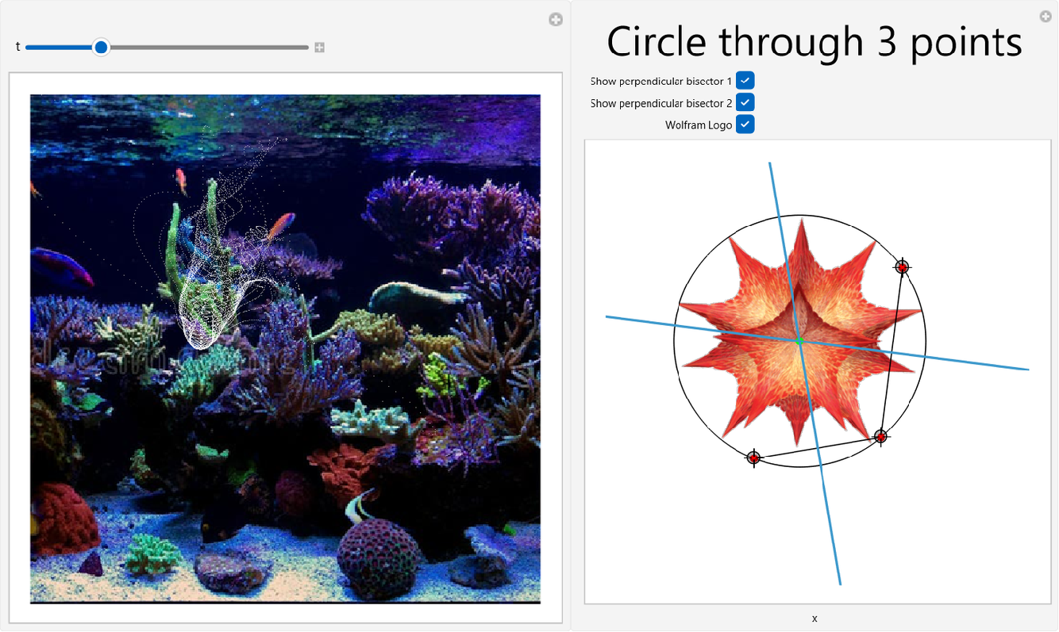The width and height of the screenshot is (1059, 632).
Task: Click the t parameter label
Action: point(17,47)
